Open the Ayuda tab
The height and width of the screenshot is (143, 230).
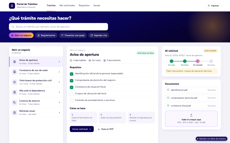tap(97, 5)
